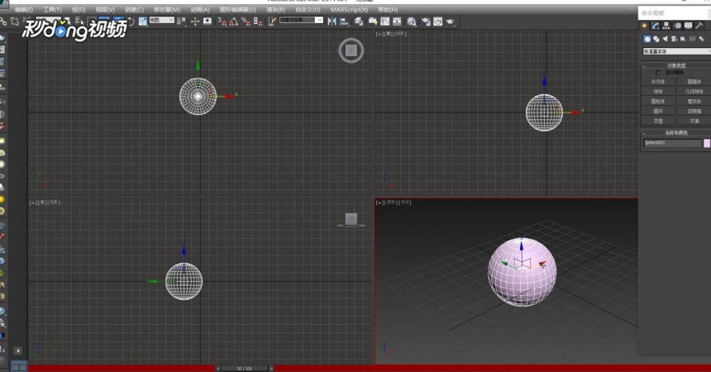Image resolution: width=711 pixels, height=372 pixels.
Task: Collapse the Name and Color (名称和颜色) rollout
Action: point(675,133)
